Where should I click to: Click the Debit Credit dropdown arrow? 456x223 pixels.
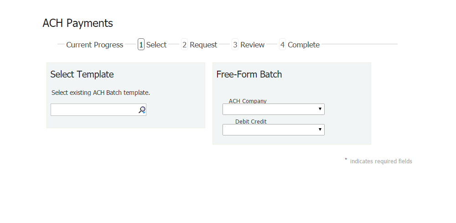pyautogui.click(x=320, y=130)
